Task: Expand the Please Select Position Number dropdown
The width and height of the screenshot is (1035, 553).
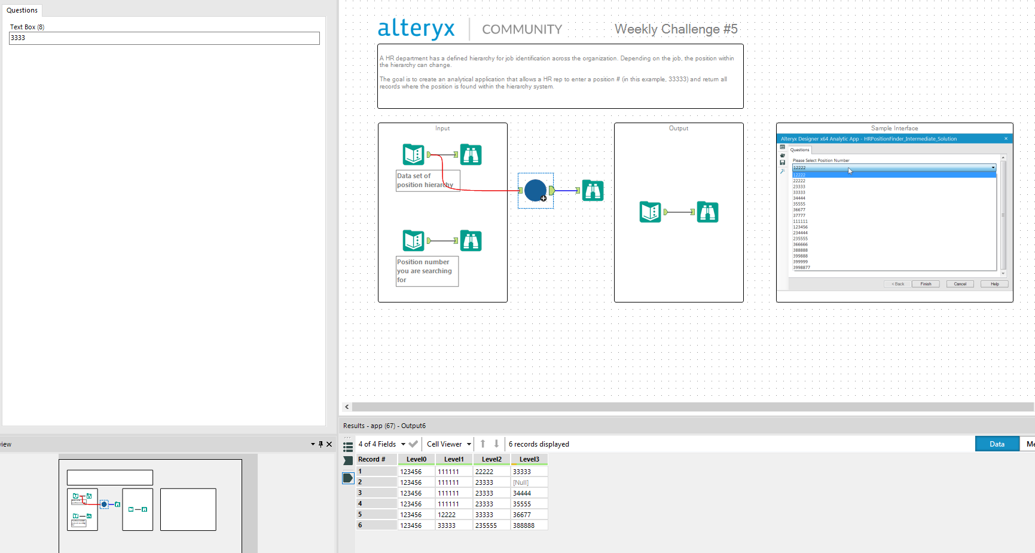Action: click(x=993, y=167)
